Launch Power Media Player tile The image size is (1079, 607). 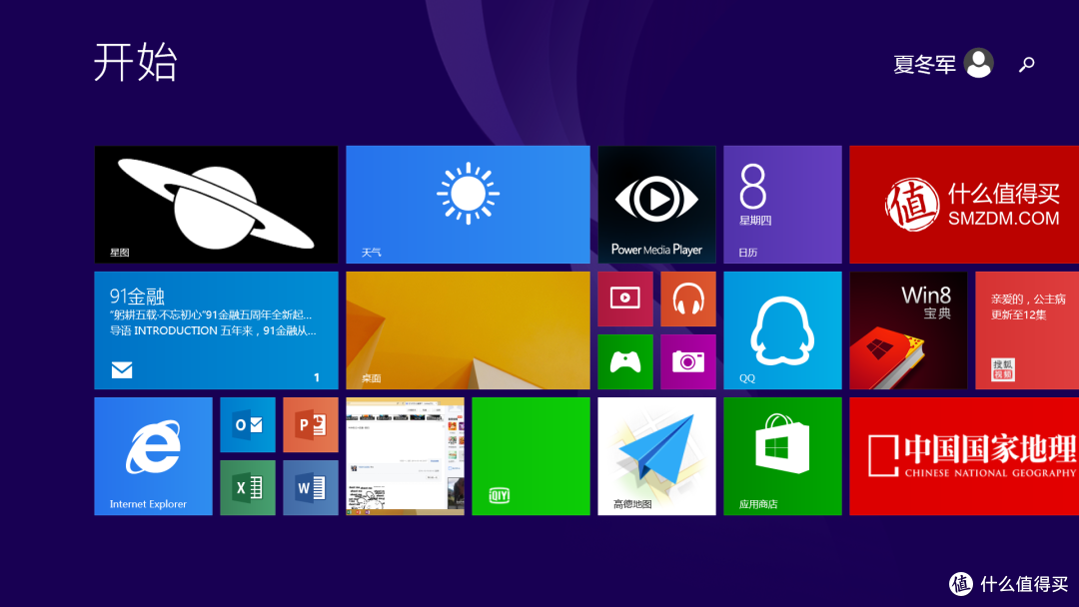[x=656, y=205]
